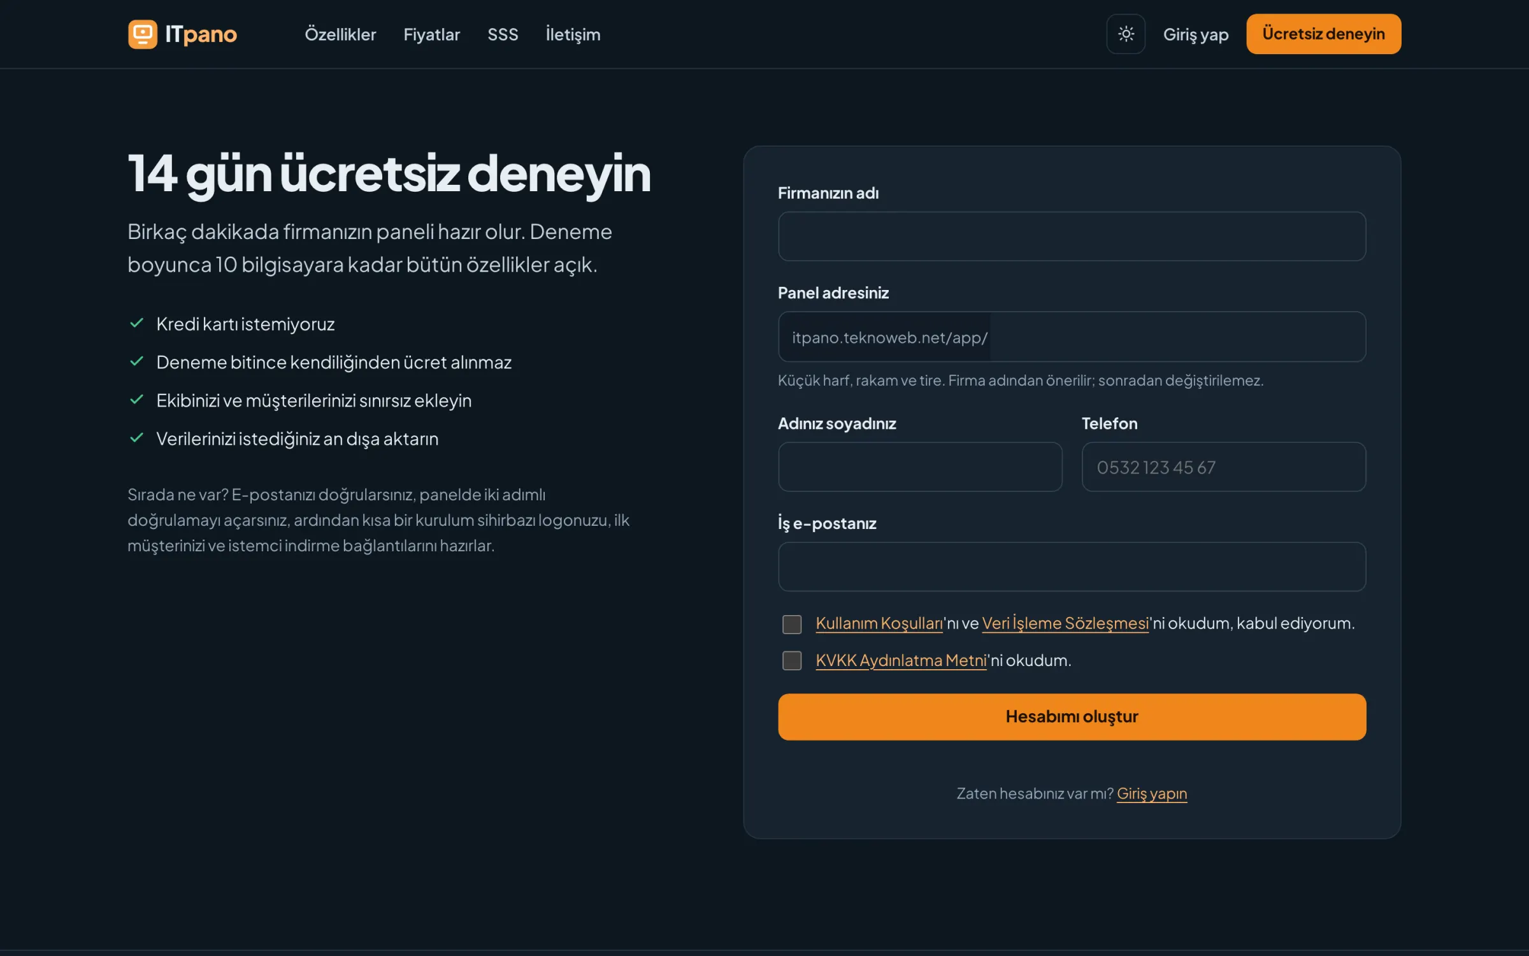Click the '14 gün ücretsiz deneyin' heading

click(389, 174)
